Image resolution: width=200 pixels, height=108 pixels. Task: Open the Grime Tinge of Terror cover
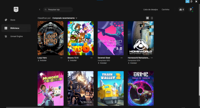[141, 88]
